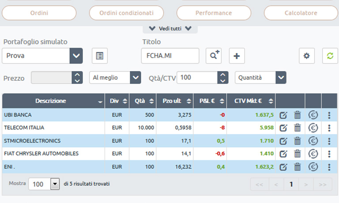Delete the FIAT CHRYSLER AUTOMOBILES position
The image size is (339, 203).
(x=298, y=154)
